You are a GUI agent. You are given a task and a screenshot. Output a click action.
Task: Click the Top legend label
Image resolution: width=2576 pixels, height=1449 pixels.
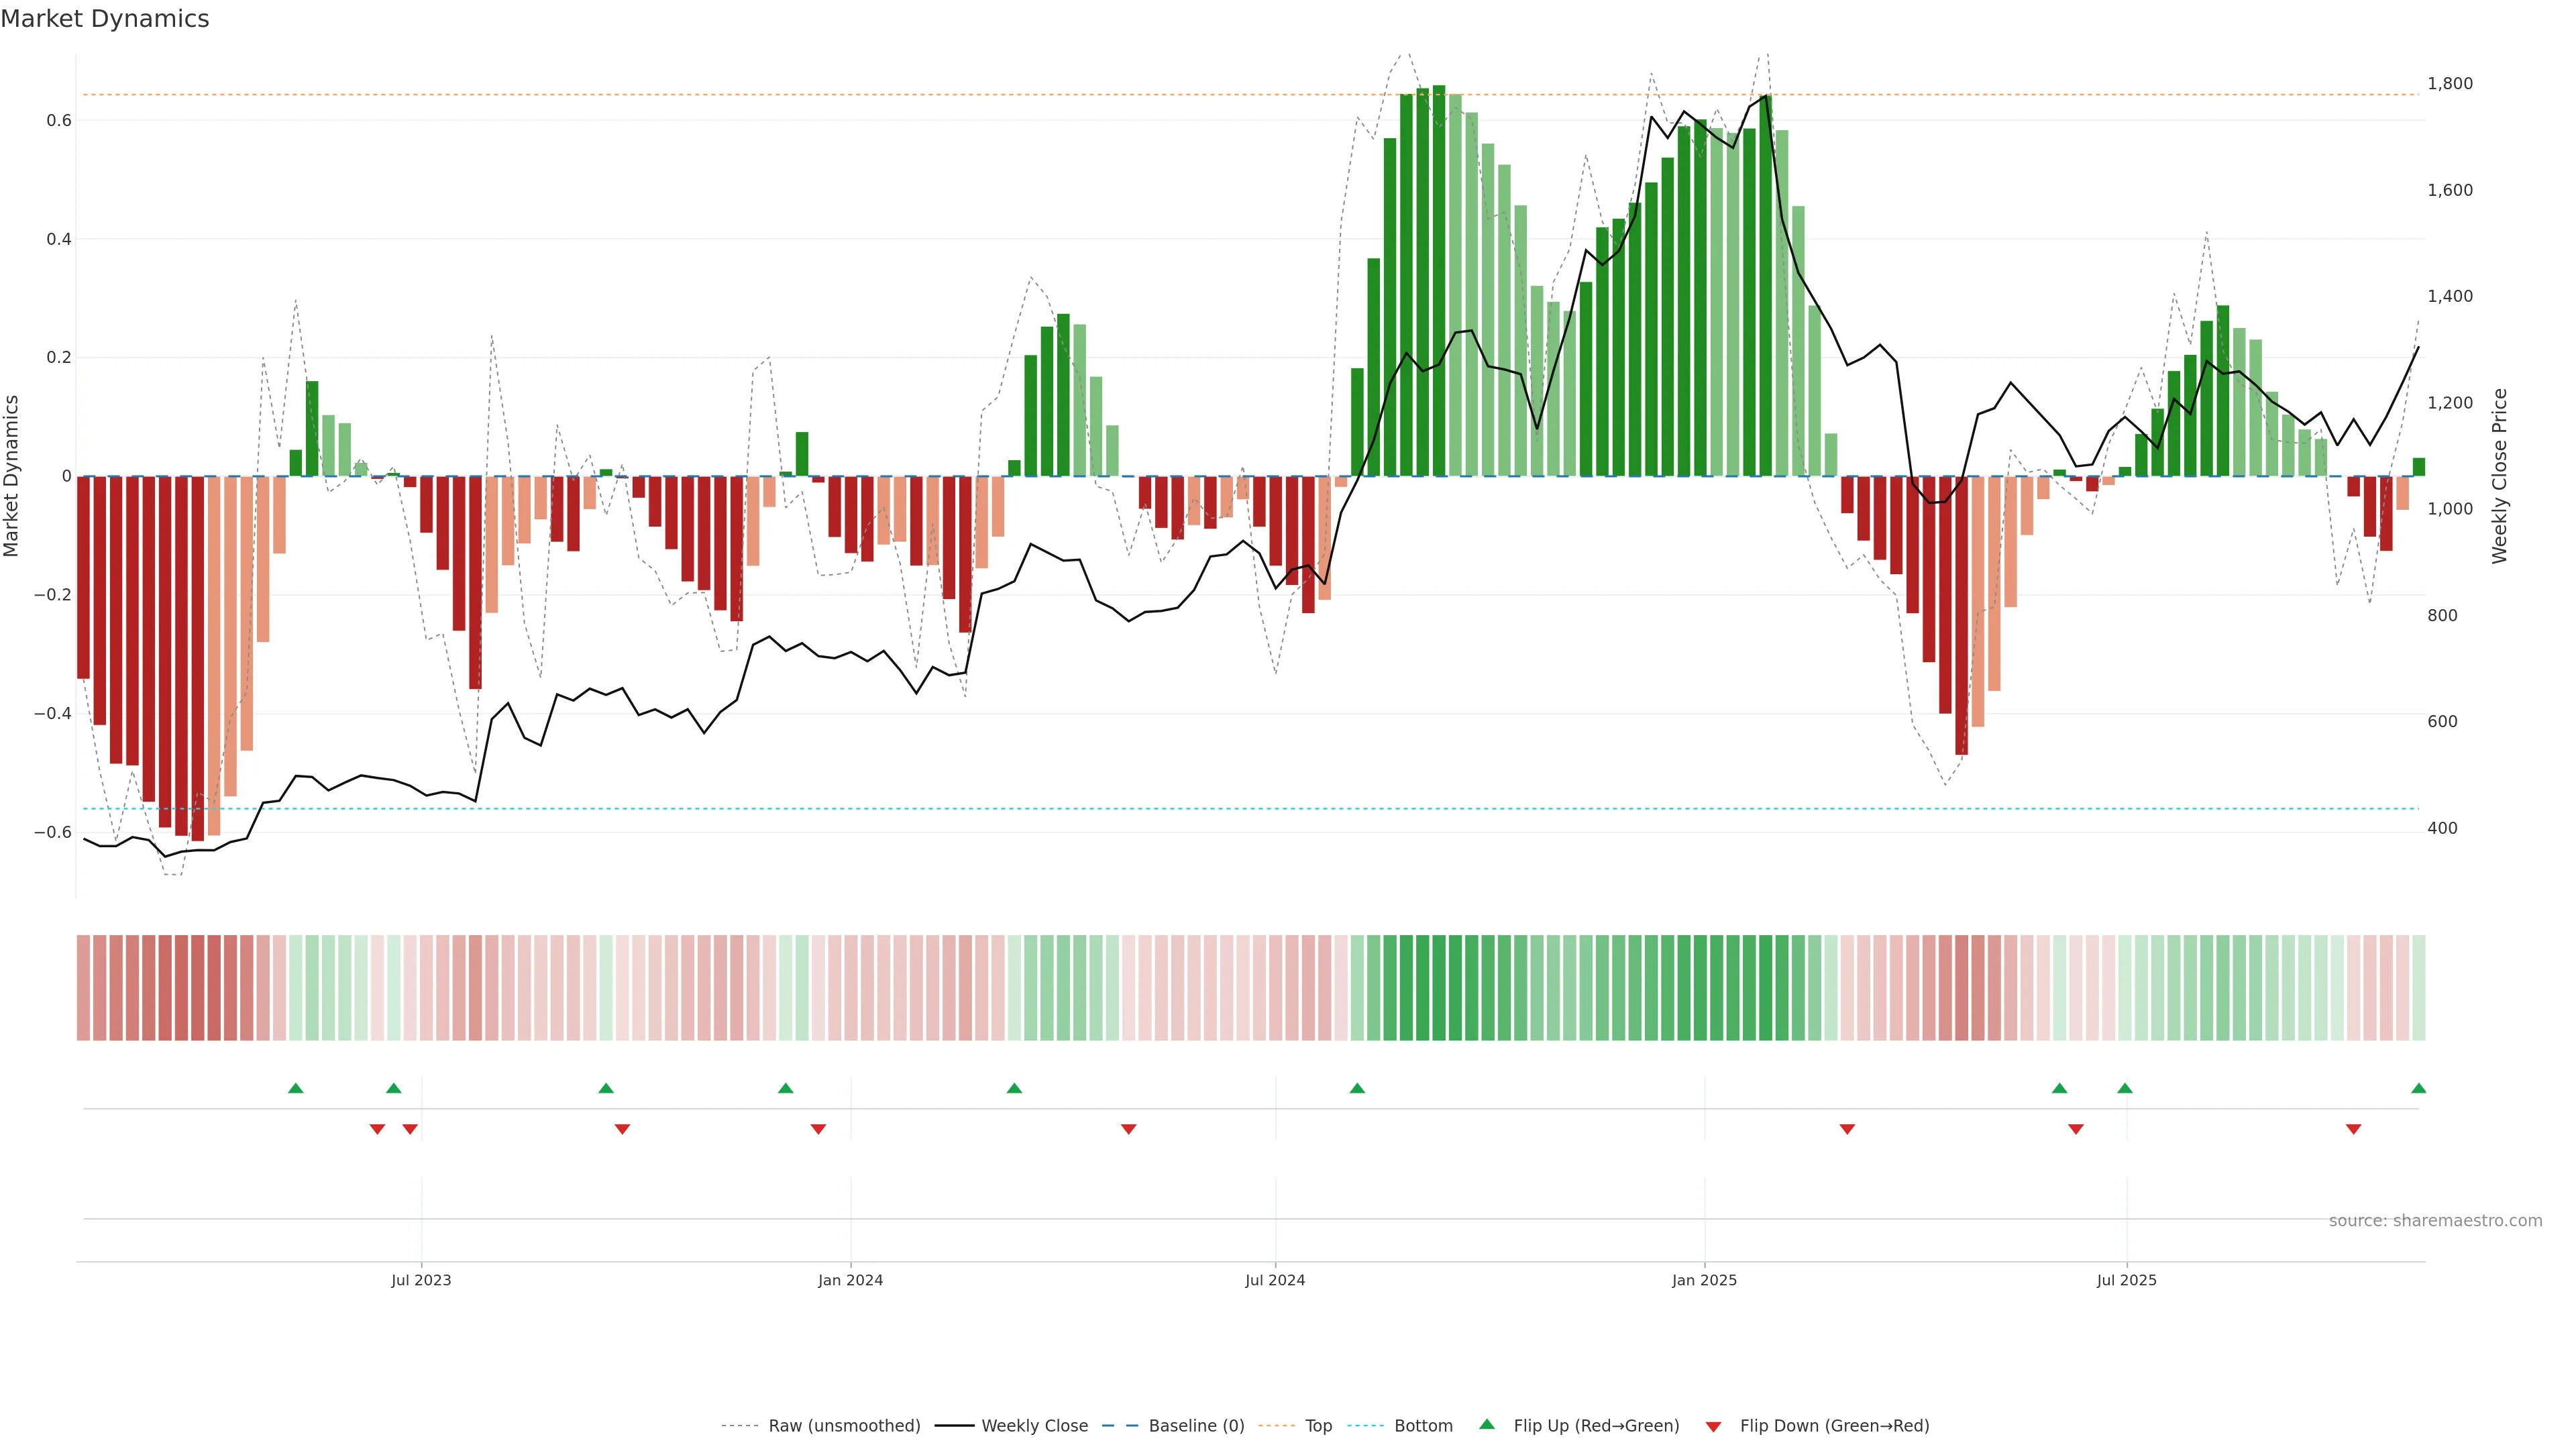tap(1318, 1426)
